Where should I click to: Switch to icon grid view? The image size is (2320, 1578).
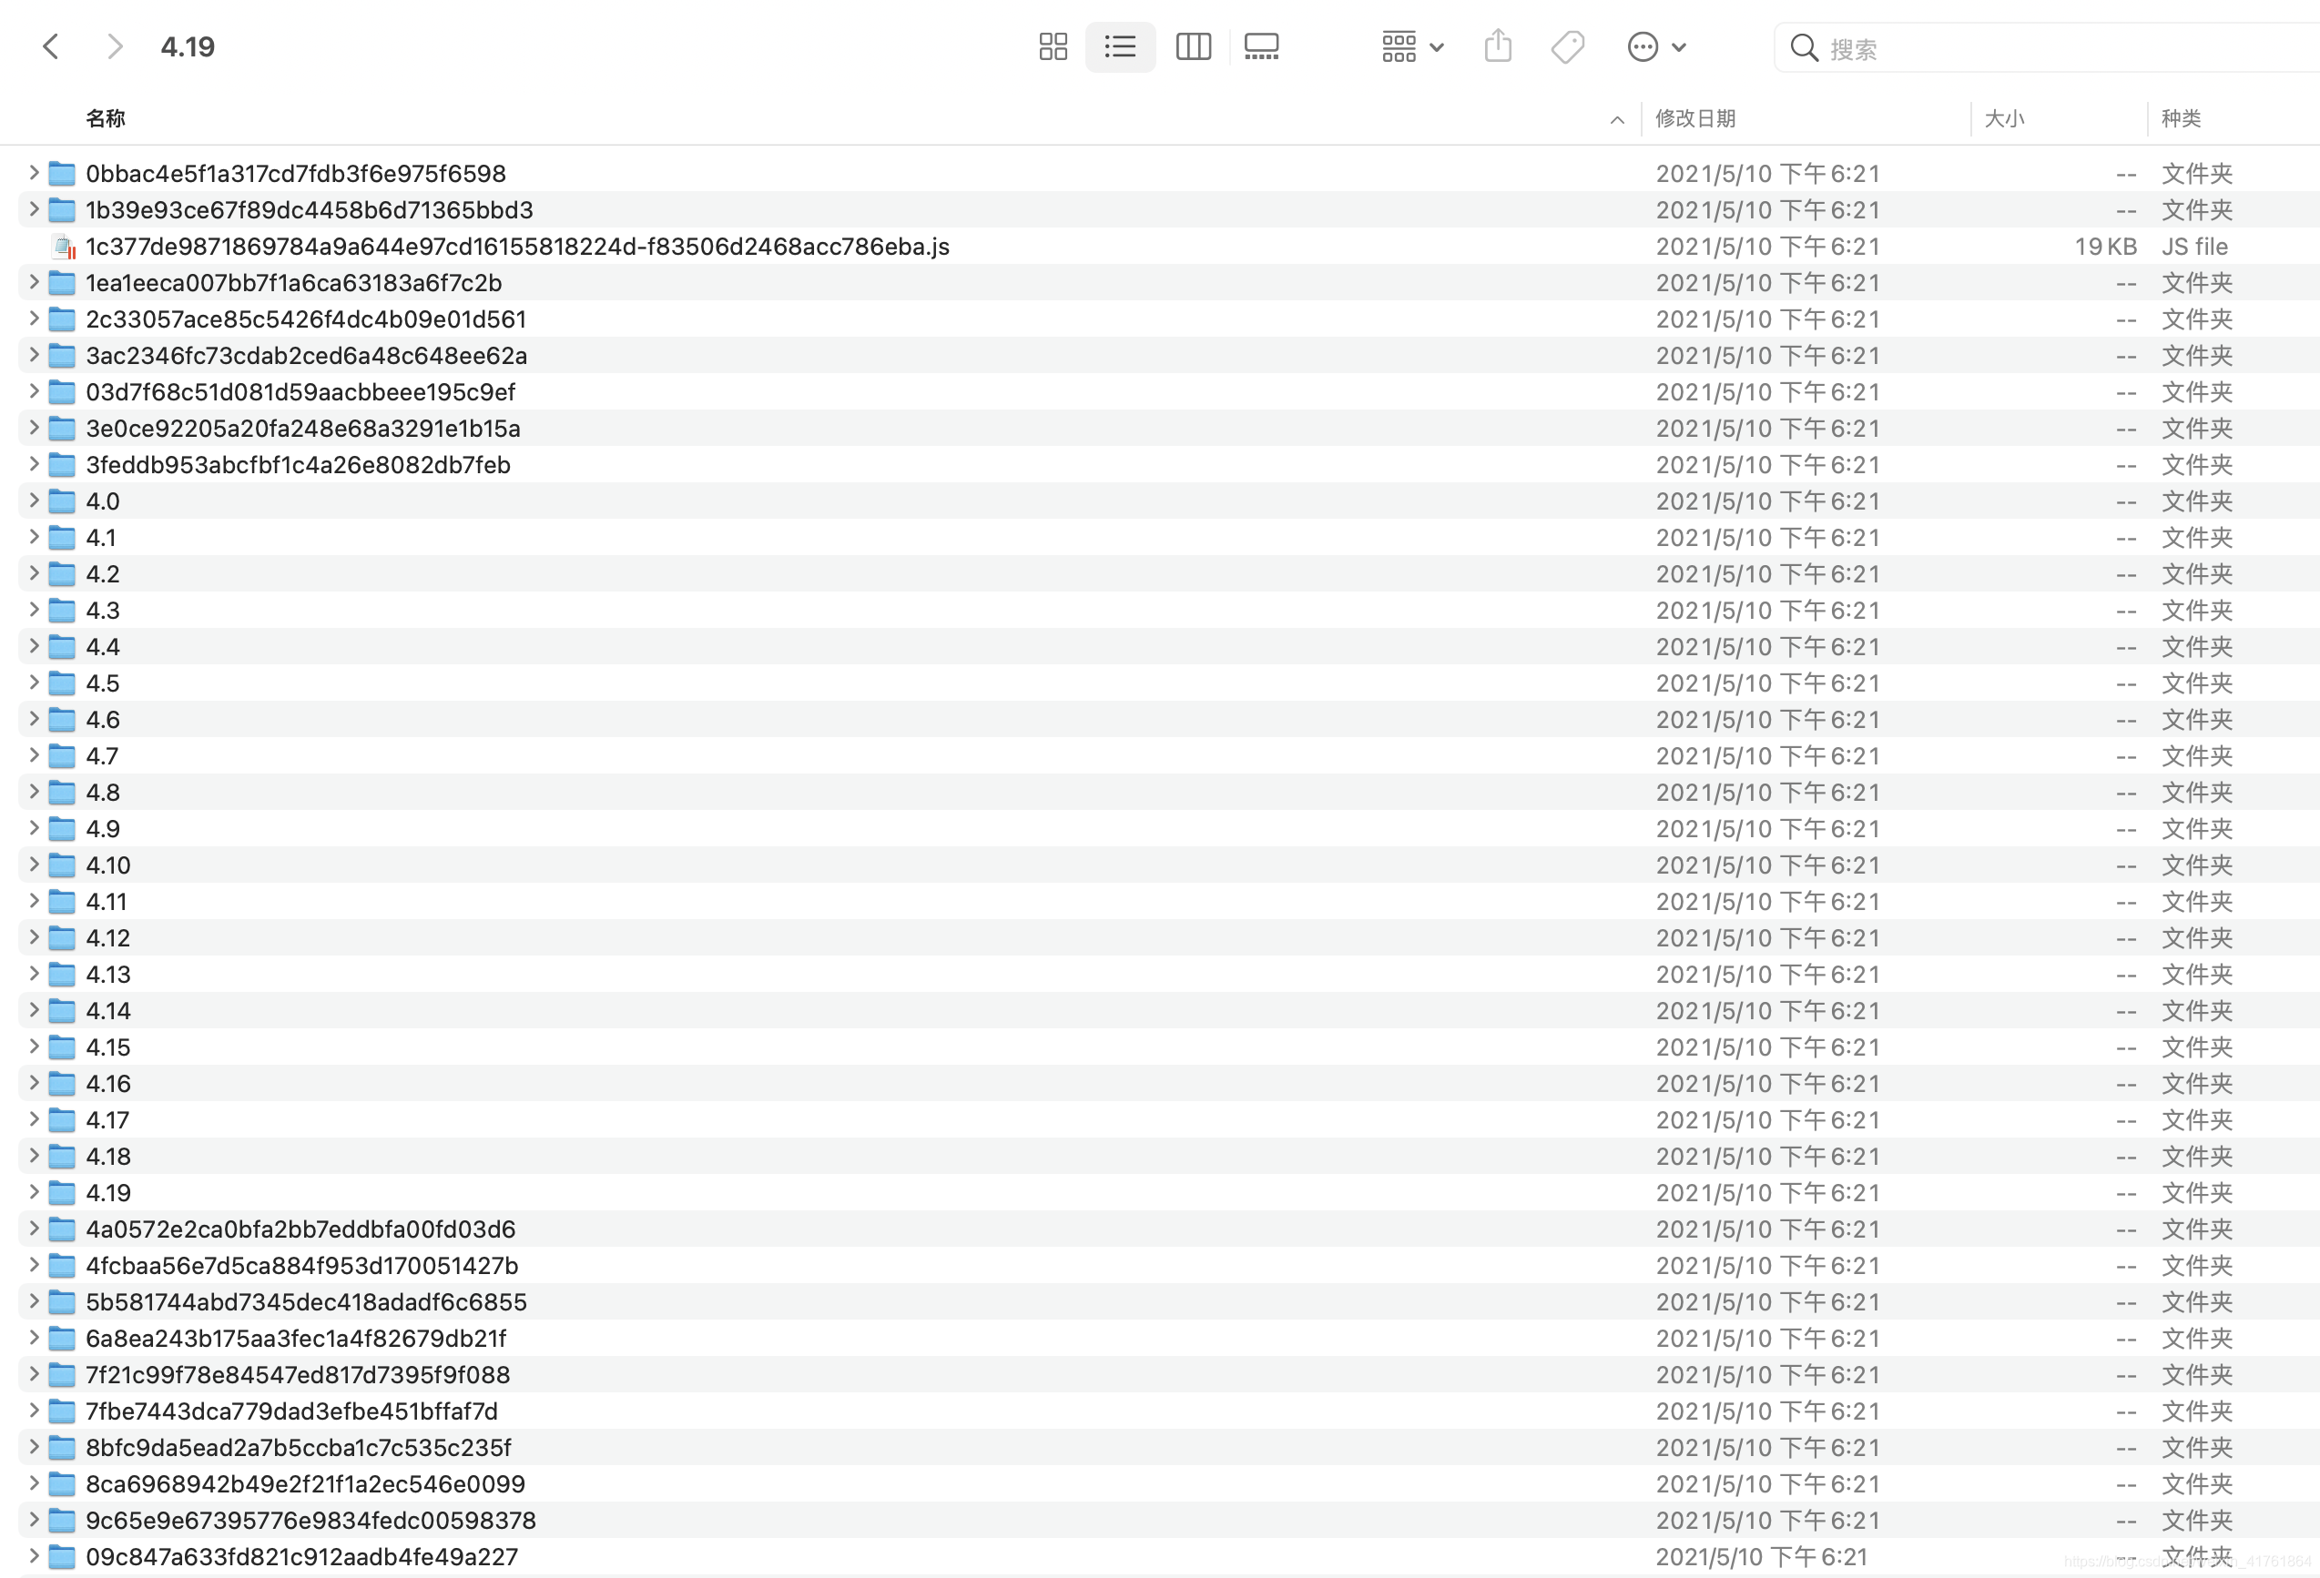[1053, 47]
